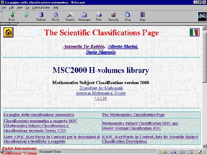Open the Communicator menu

(41, 8)
